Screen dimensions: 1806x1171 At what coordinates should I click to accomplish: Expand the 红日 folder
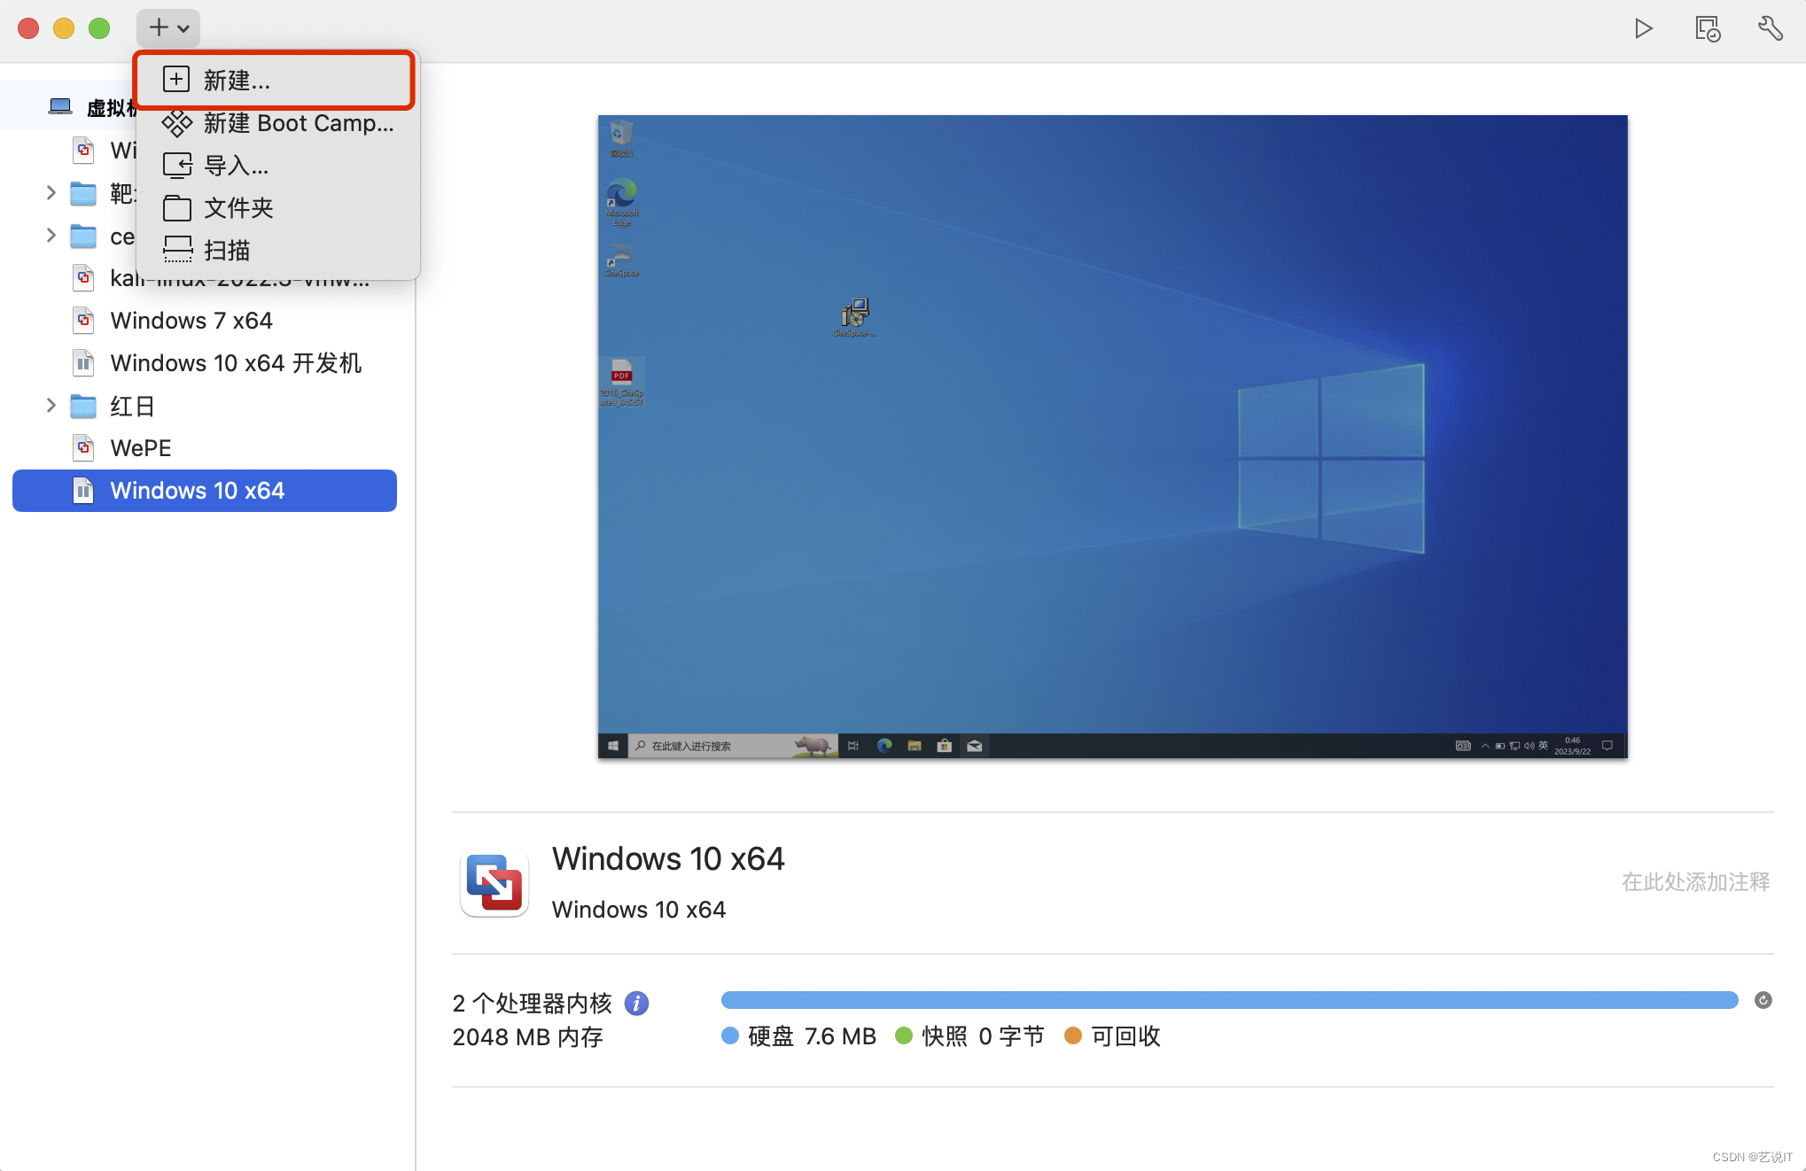point(51,406)
